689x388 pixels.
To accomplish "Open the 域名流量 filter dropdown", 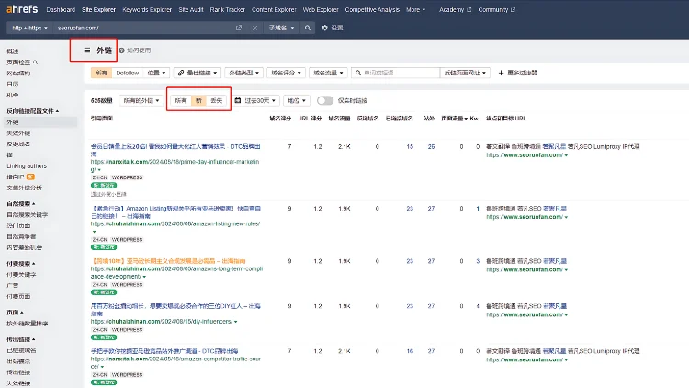I will pos(328,73).
